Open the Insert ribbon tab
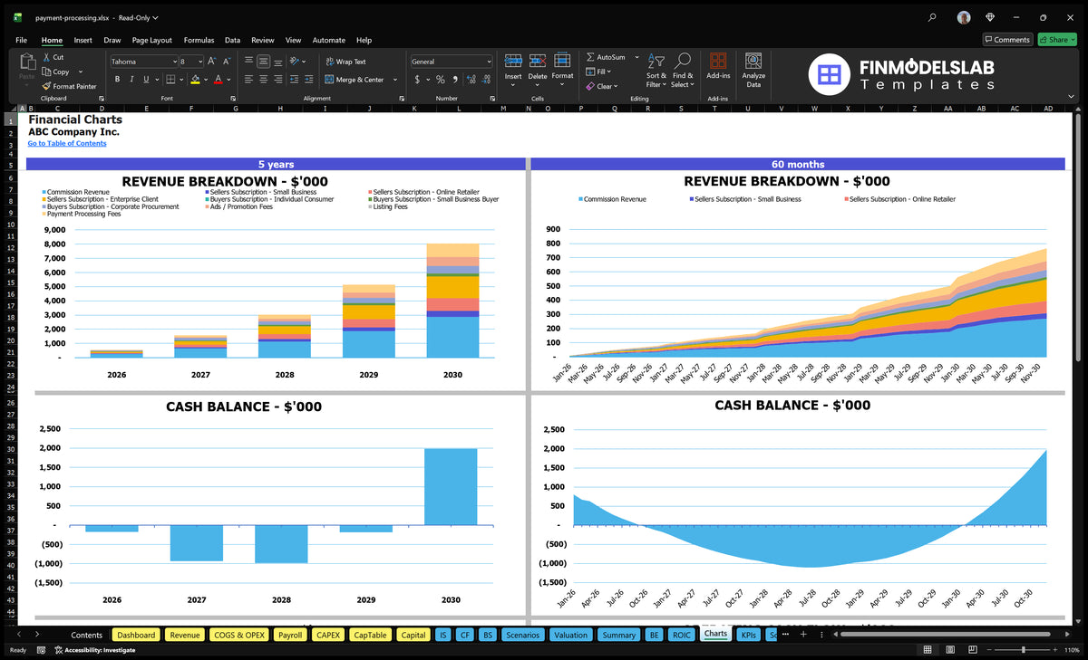Image resolution: width=1088 pixels, height=660 pixels. [83, 40]
